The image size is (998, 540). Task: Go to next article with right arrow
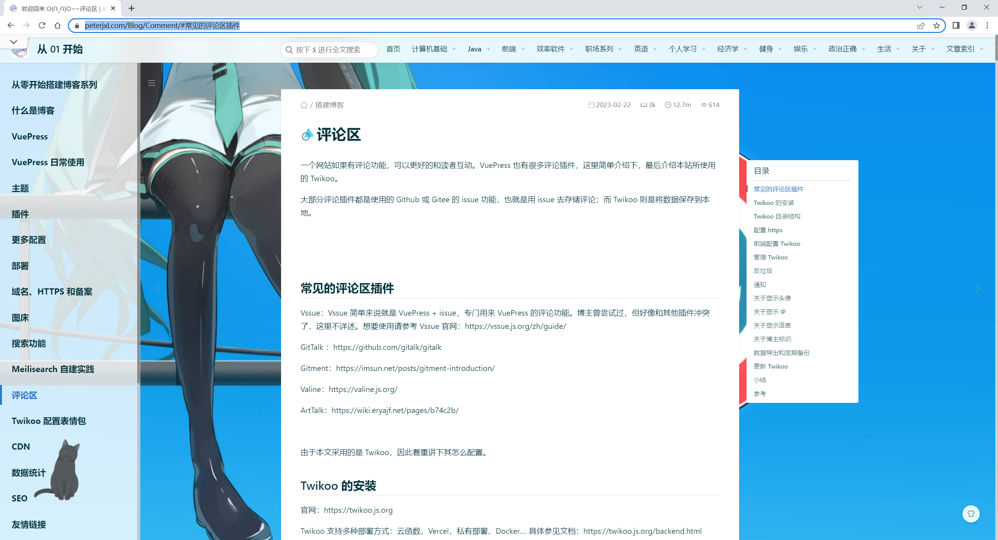click(977, 288)
